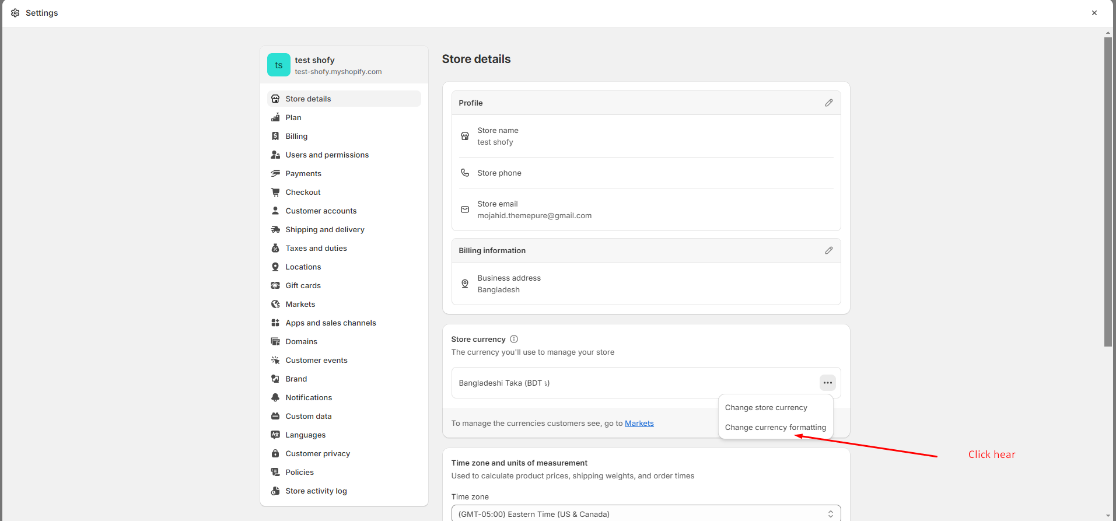Click the Taxes and duties icon
The width and height of the screenshot is (1116, 521).
pos(275,248)
